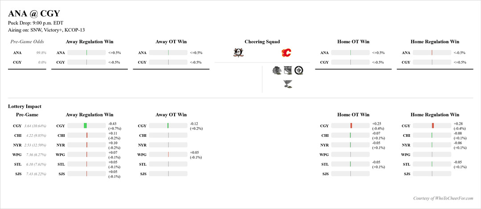Click CGY's red bar under lottery Home Regulation Win
Image resolution: width=481 pixels, height=209 pixels.
(432, 126)
